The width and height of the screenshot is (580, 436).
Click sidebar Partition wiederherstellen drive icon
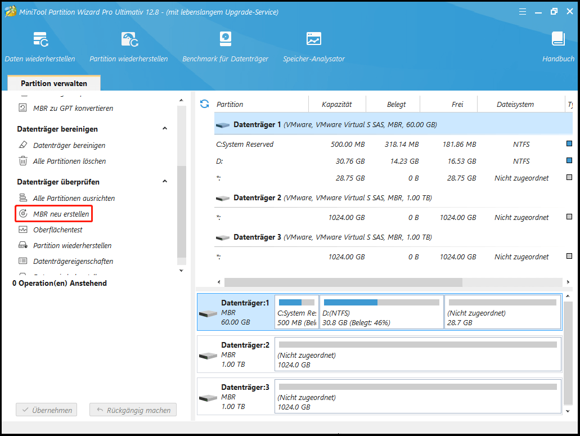pos(23,245)
